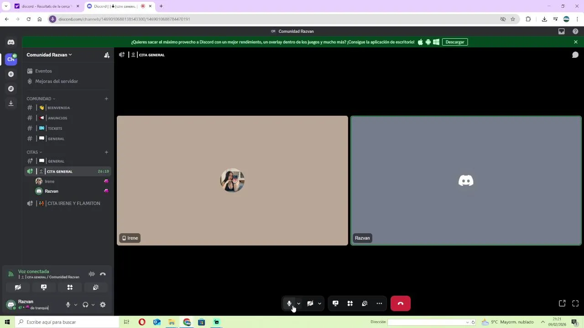Add a server with plus icon
The image size is (584, 328).
tap(11, 74)
